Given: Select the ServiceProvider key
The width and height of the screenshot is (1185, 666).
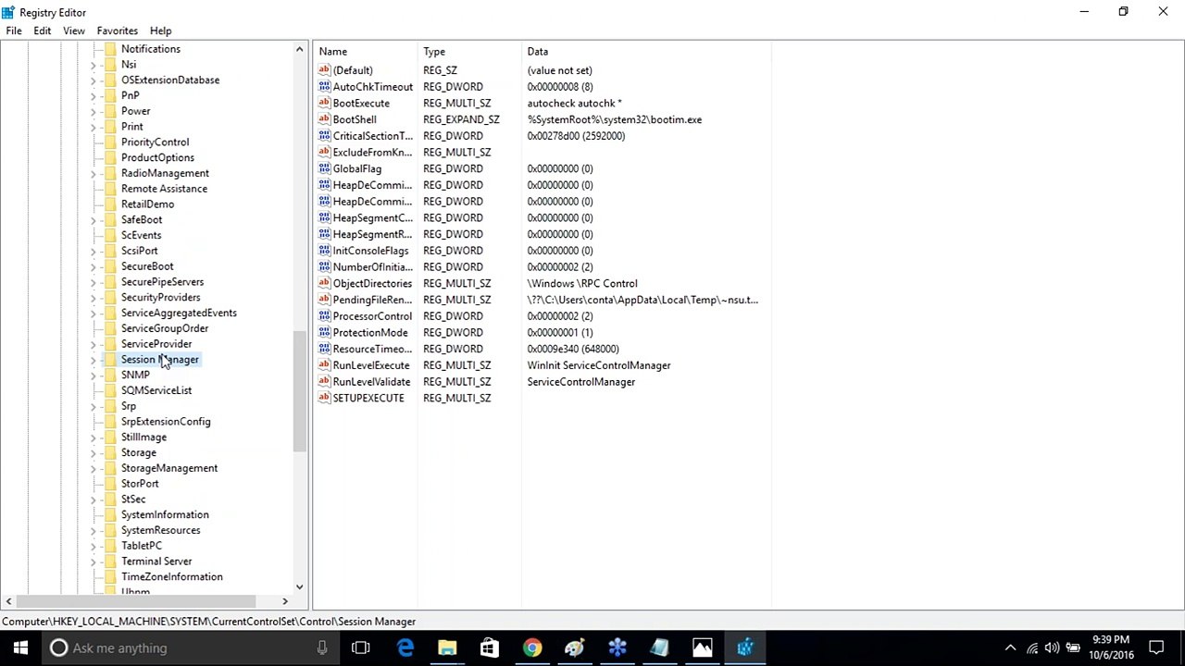Looking at the screenshot, I should click(x=156, y=344).
